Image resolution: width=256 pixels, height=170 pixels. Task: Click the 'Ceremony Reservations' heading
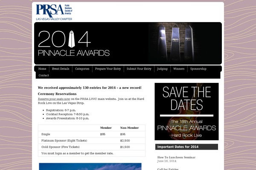57,94
